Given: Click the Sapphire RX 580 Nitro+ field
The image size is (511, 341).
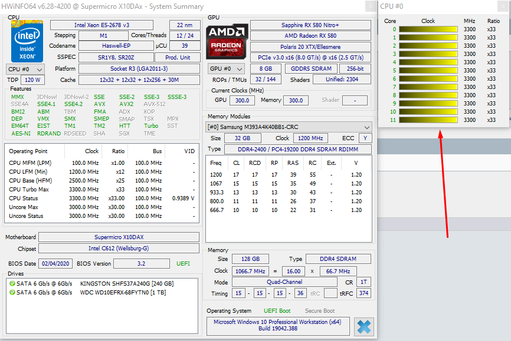Looking at the screenshot, I should [x=310, y=25].
